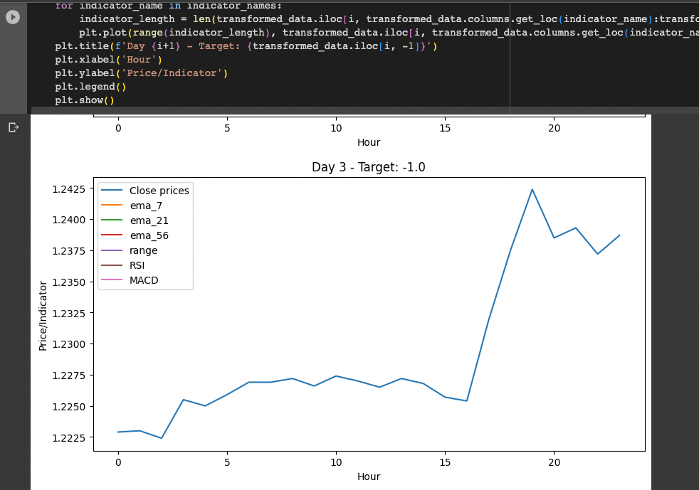Click the green ema_21 legend swatch

coord(112,220)
